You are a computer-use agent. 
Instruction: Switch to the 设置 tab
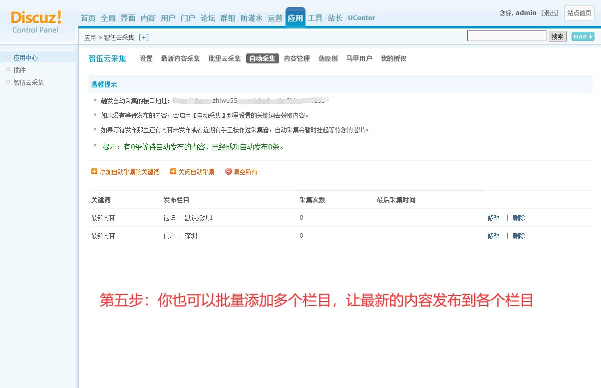coord(146,58)
